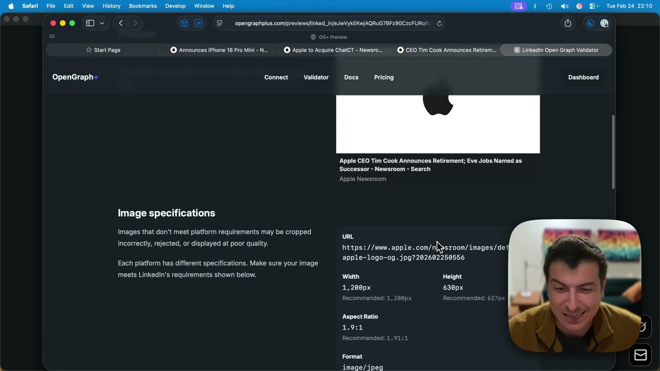Reload the current page
This screenshot has width=660, height=371.
pos(439,23)
